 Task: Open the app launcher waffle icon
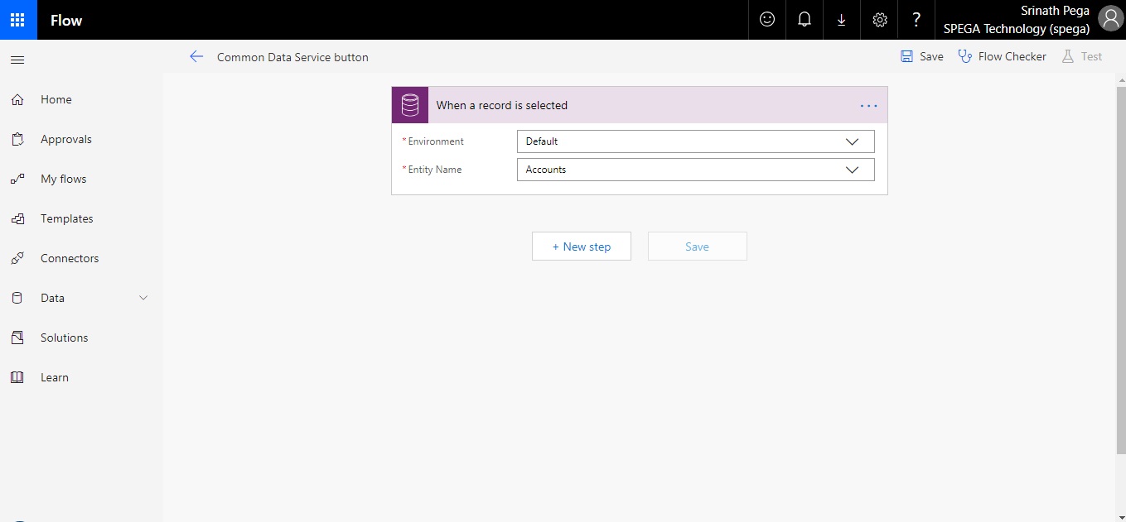pyautogui.click(x=18, y=20)
